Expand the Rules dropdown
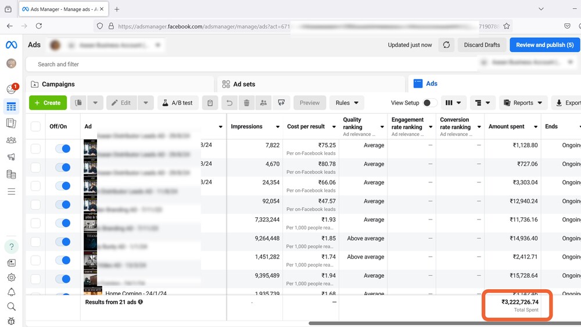 tap(347, 103)
